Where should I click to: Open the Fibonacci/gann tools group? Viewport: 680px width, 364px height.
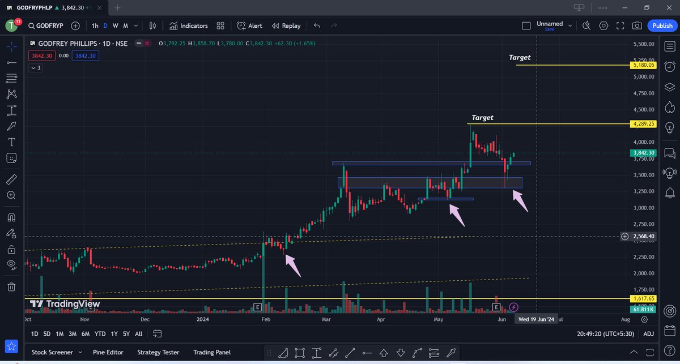click(x=11, y=78)
